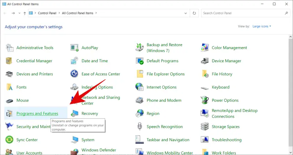Open the User Accounts link
Screen dimensions: 293x155
(29, 153)
